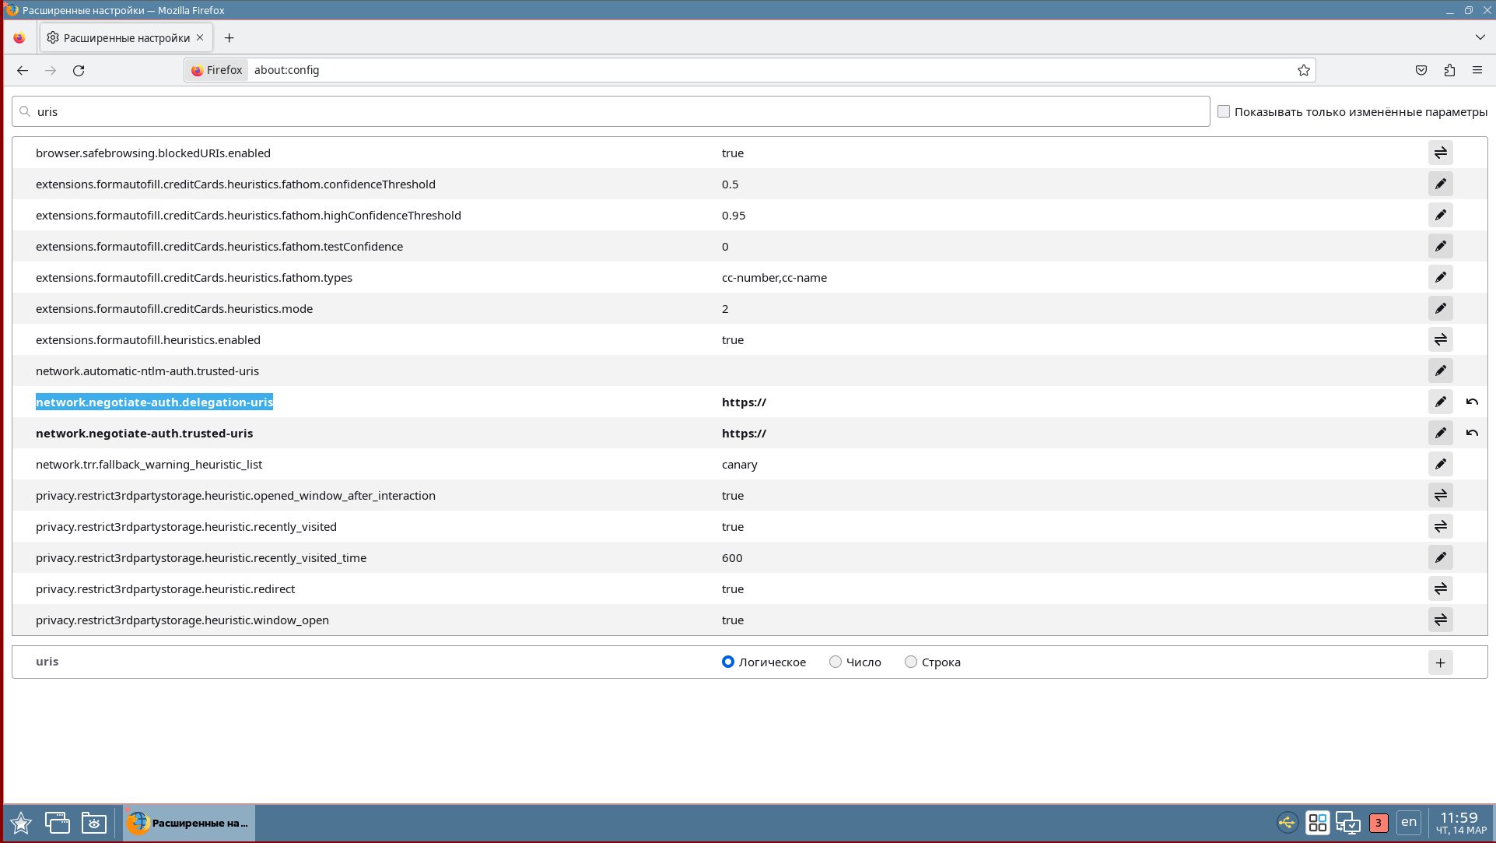Select Строка type radio button
This screenshot has height=843, width=1496.
coord(911,662)
